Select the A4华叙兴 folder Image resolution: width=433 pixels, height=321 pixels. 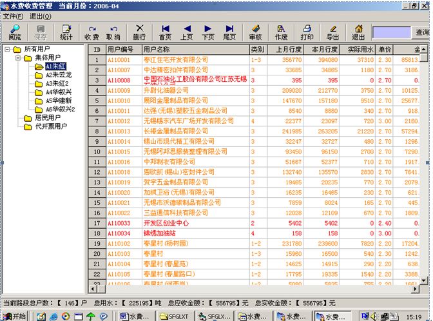tap(59, 92)
